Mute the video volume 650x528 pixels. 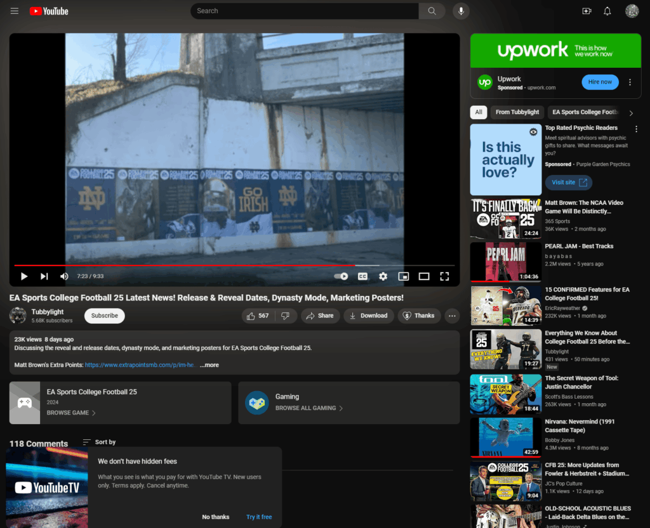[x=64, y=276]
